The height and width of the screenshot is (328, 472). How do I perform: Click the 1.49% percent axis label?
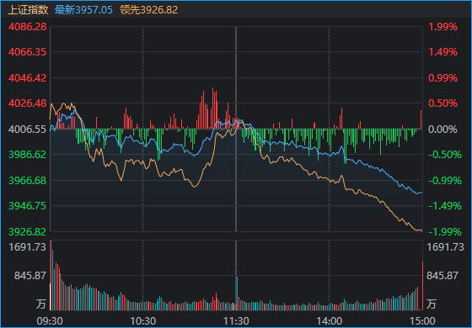(442, 52)
